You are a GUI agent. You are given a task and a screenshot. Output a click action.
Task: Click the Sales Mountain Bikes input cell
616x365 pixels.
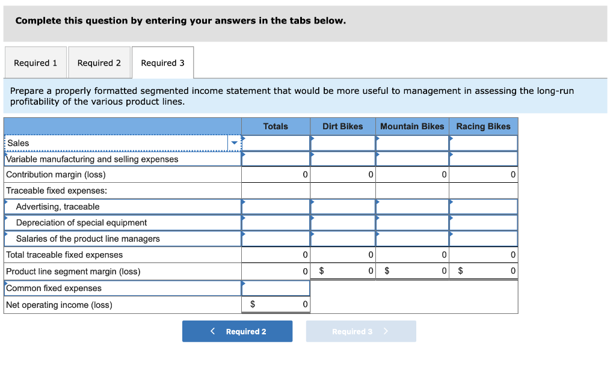412,143
